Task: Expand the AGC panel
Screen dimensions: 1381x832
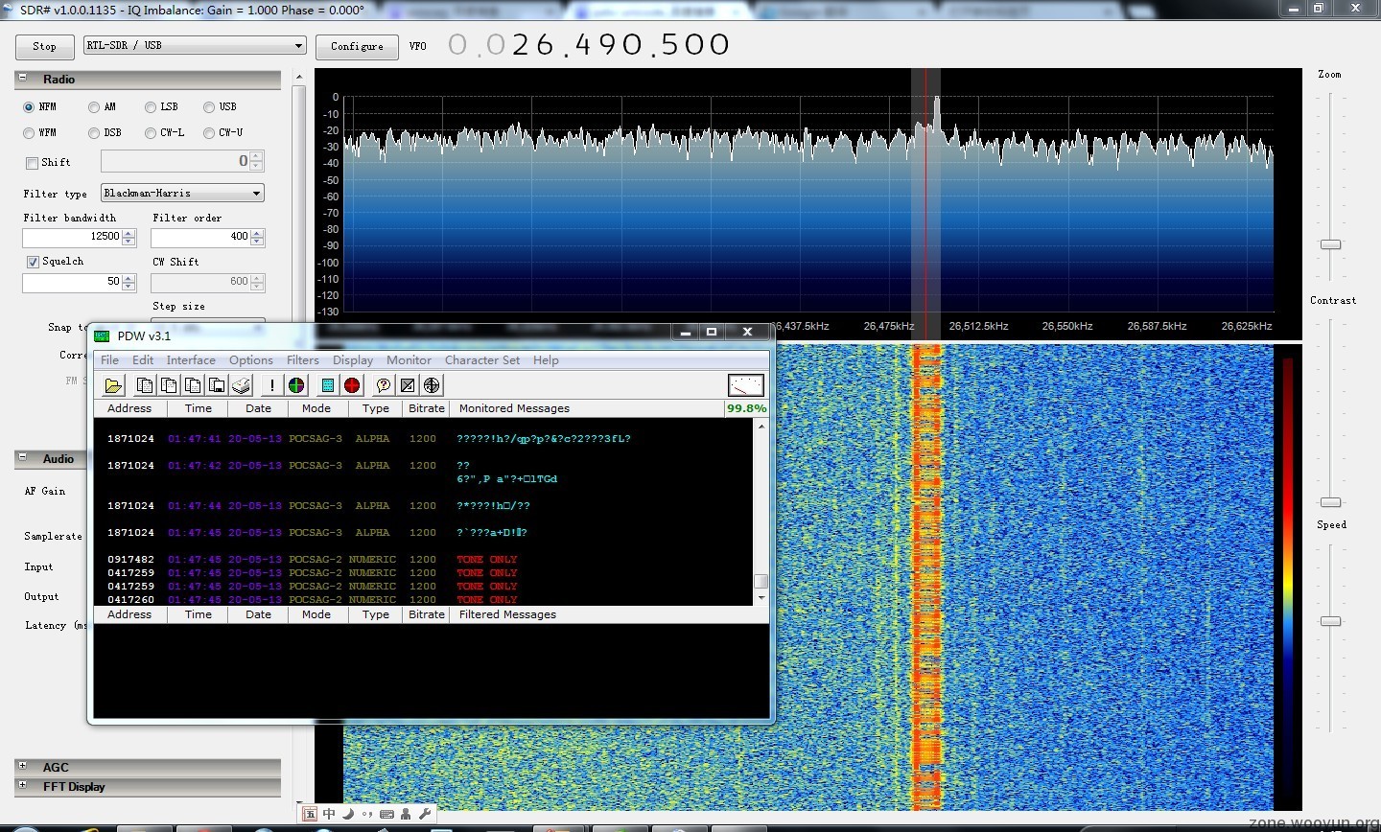Action: point(22,766)
